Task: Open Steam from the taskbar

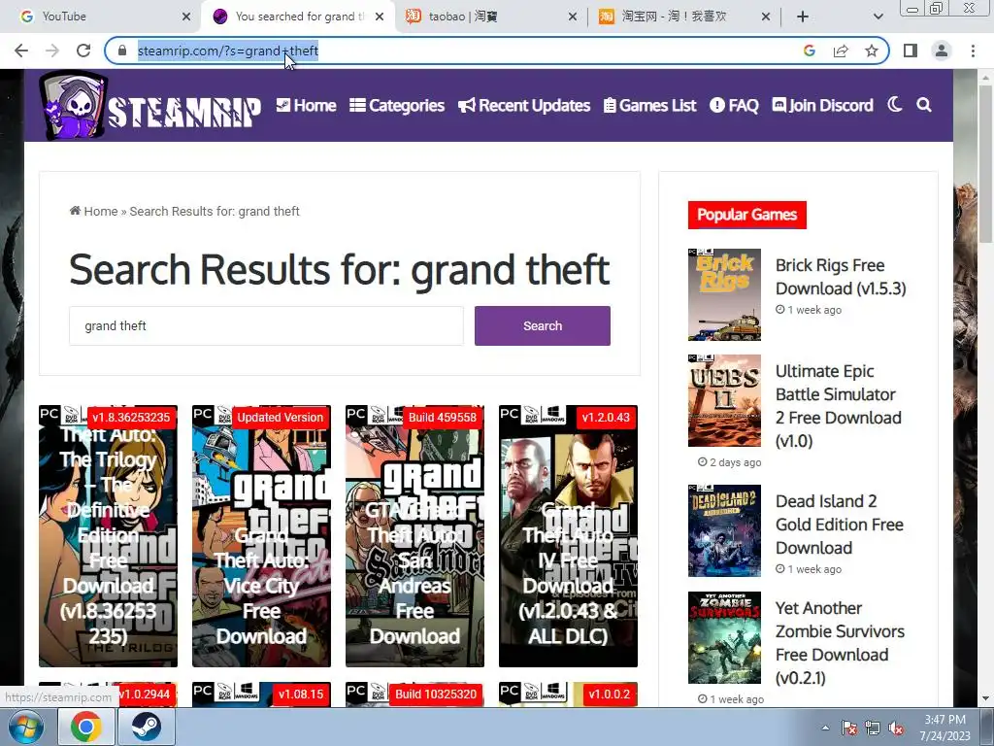Action: coord(147,727)
